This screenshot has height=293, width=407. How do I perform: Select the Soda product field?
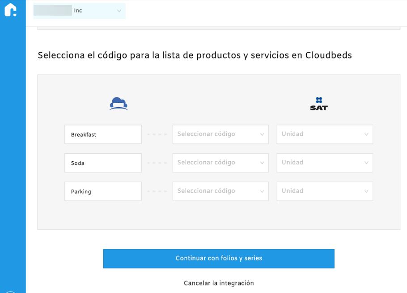coord(103,163)
